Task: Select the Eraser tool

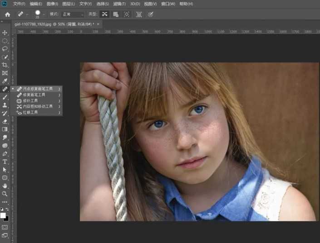Action: (5, 121)
